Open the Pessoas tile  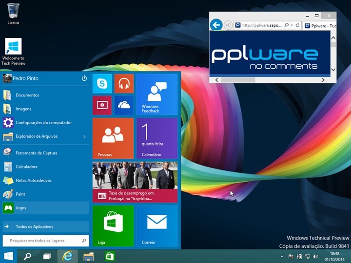tap(113, 138)
